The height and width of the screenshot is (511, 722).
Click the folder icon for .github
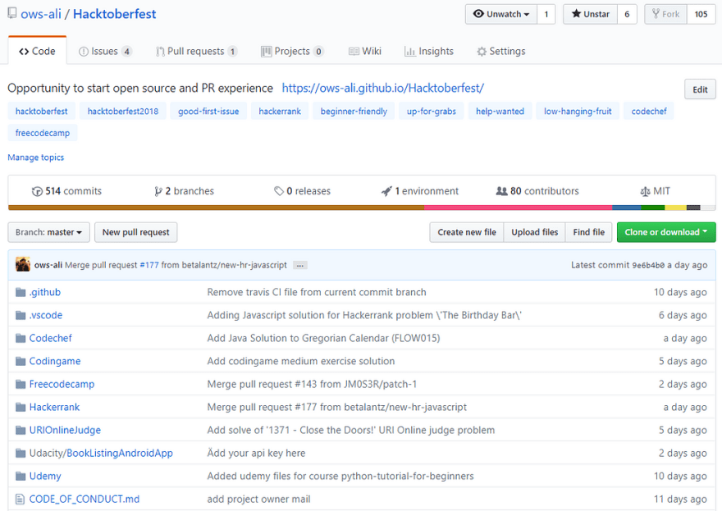[21, 292]
